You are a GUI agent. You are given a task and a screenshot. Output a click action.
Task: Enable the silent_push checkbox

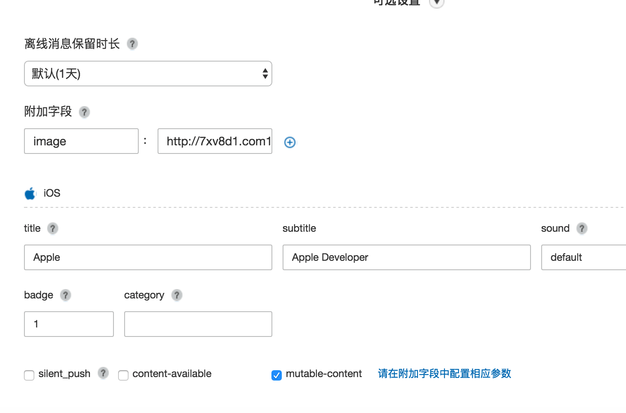point(29,375)
